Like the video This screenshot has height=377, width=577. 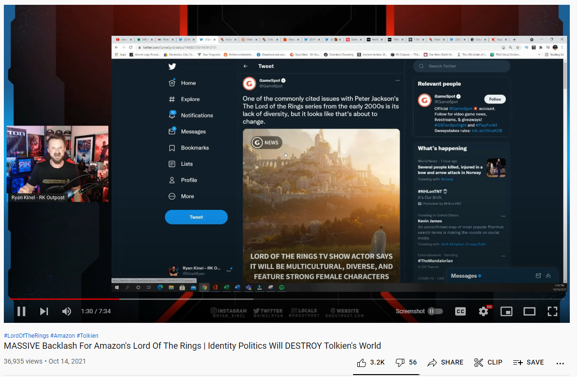click(370, 363)
